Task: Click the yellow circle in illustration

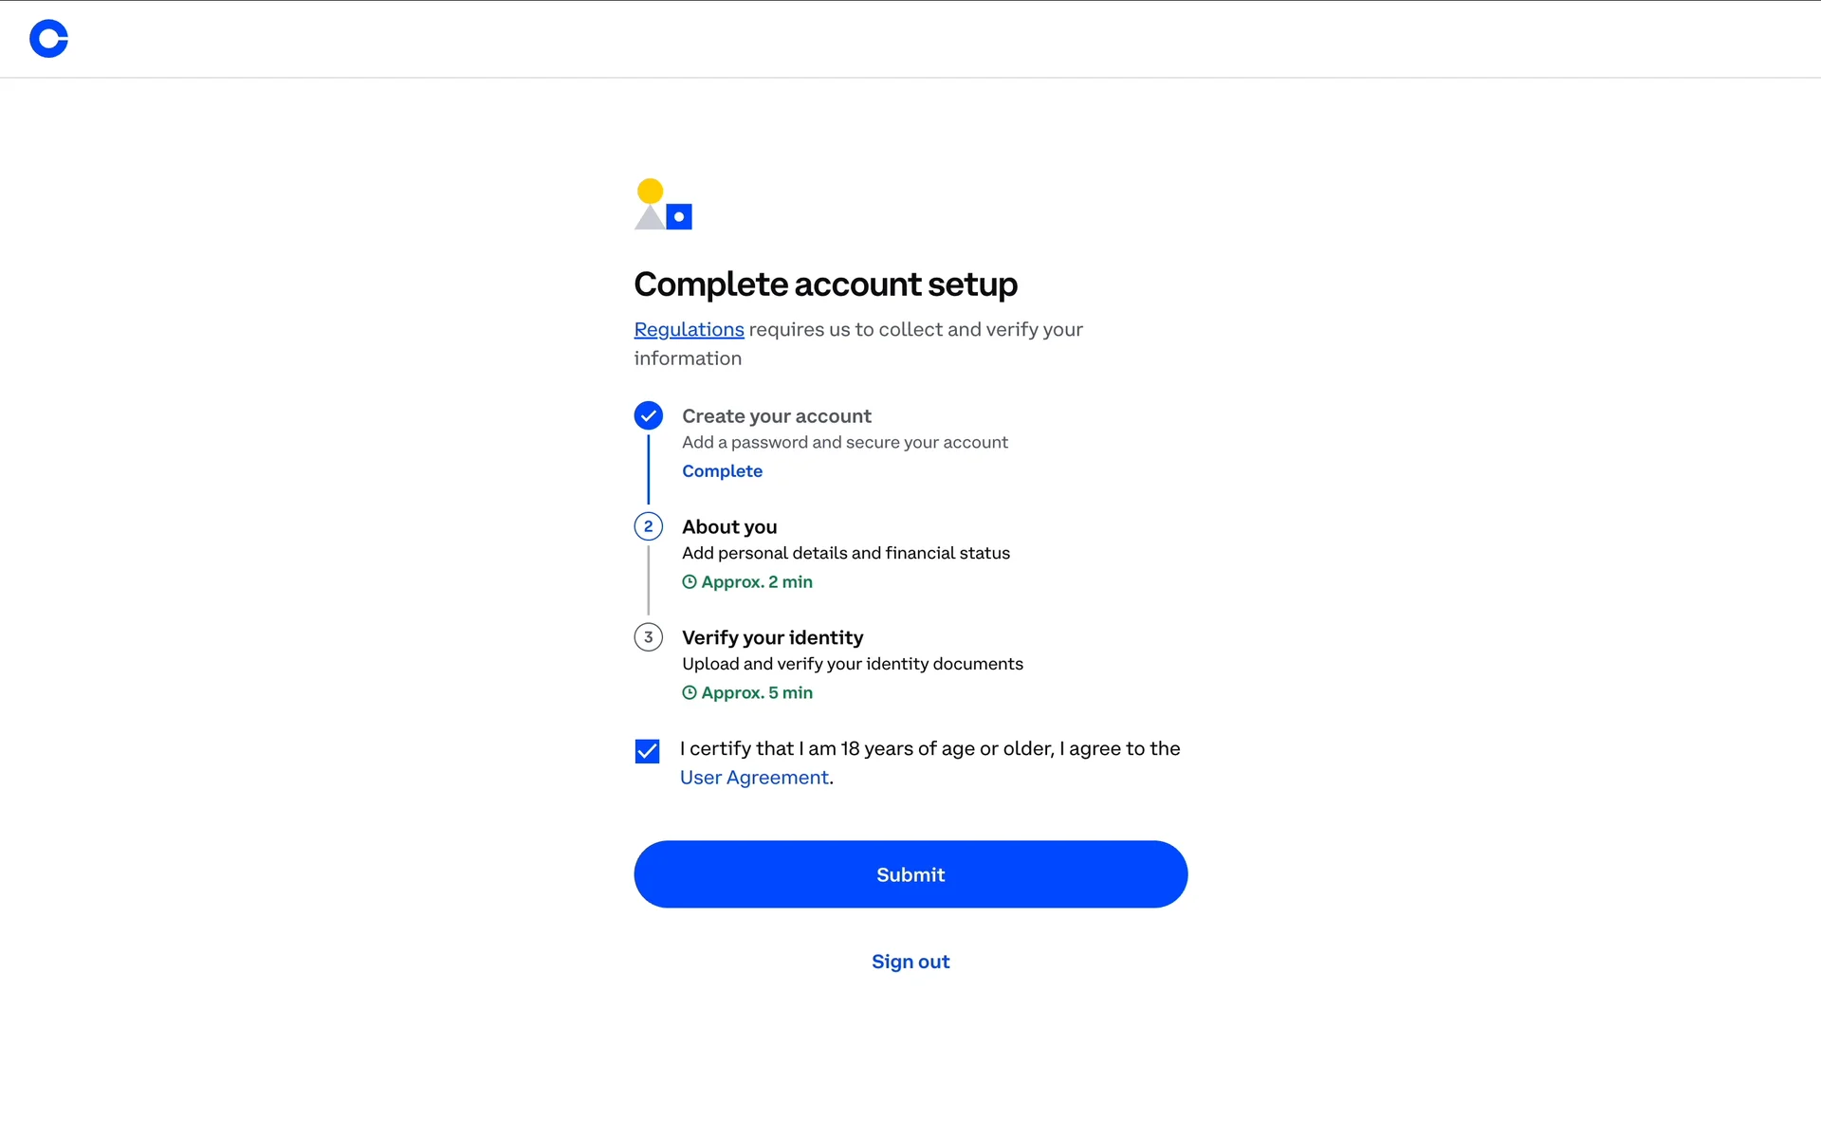Action: [650, 191]
